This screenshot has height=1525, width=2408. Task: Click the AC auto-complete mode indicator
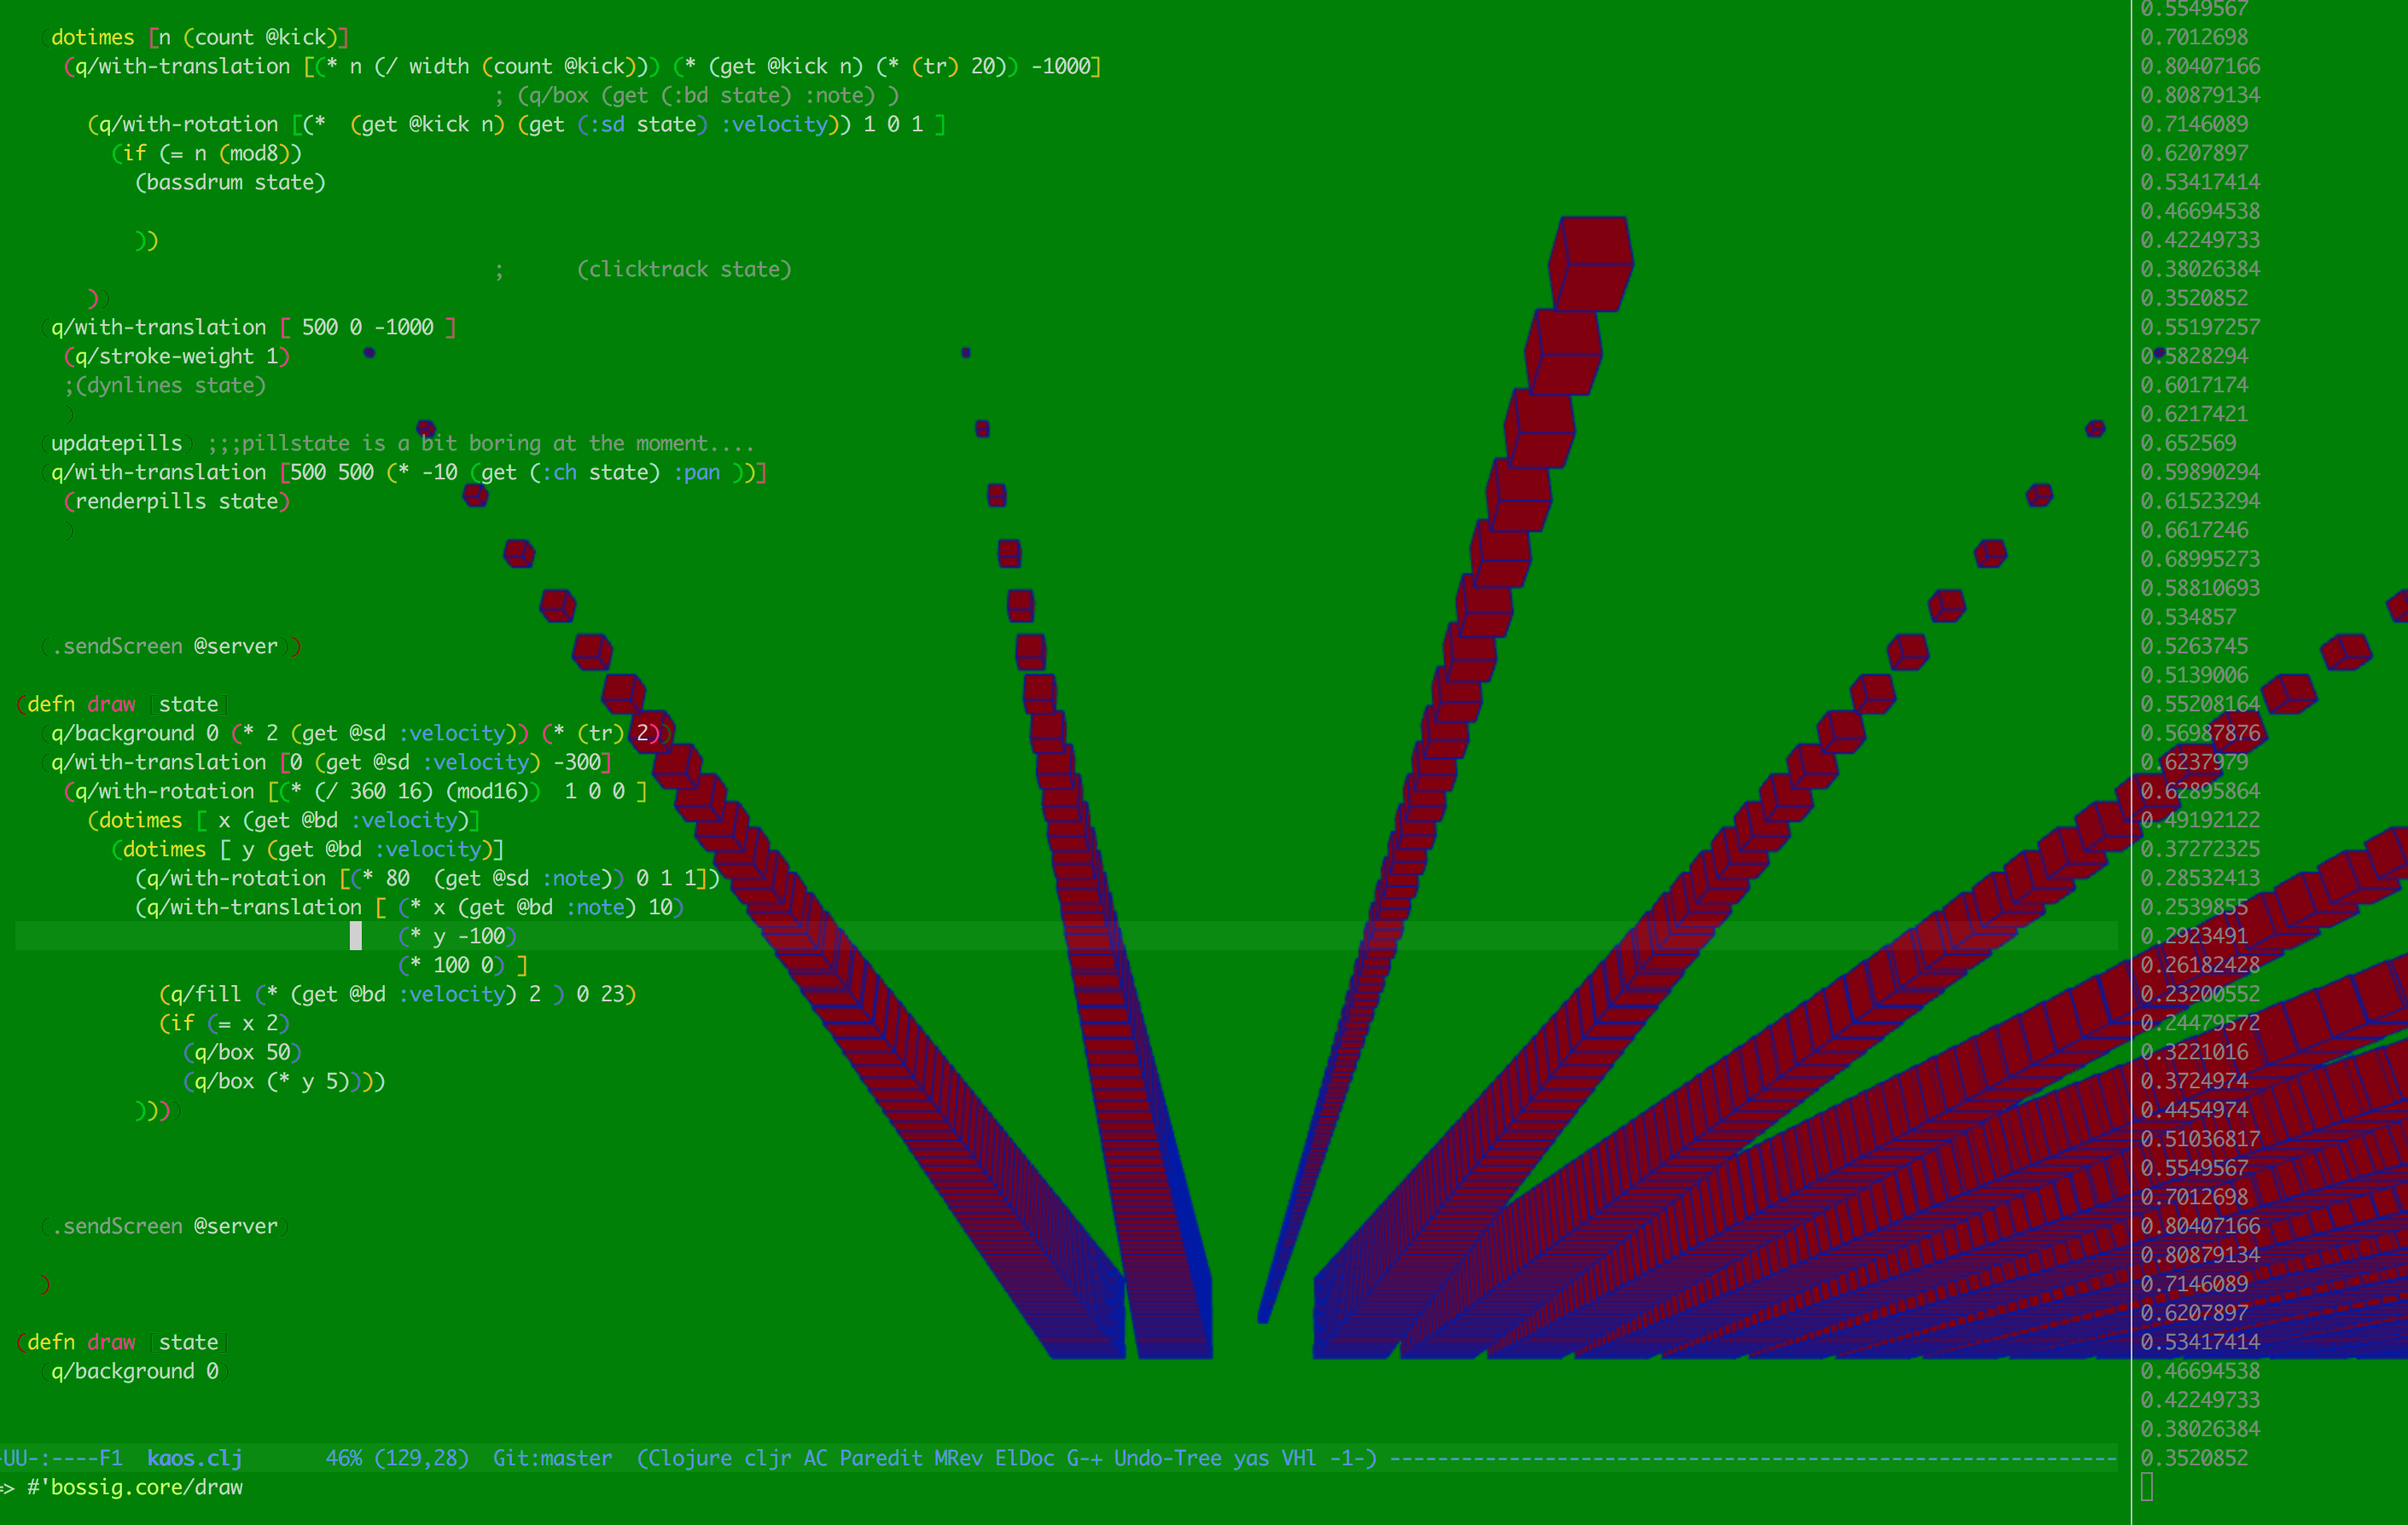click(x=815, y=1458)
